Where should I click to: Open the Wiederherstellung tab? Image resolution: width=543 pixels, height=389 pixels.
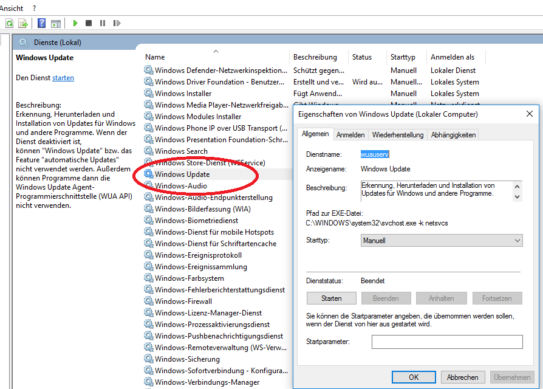click(x=398, y=135)
